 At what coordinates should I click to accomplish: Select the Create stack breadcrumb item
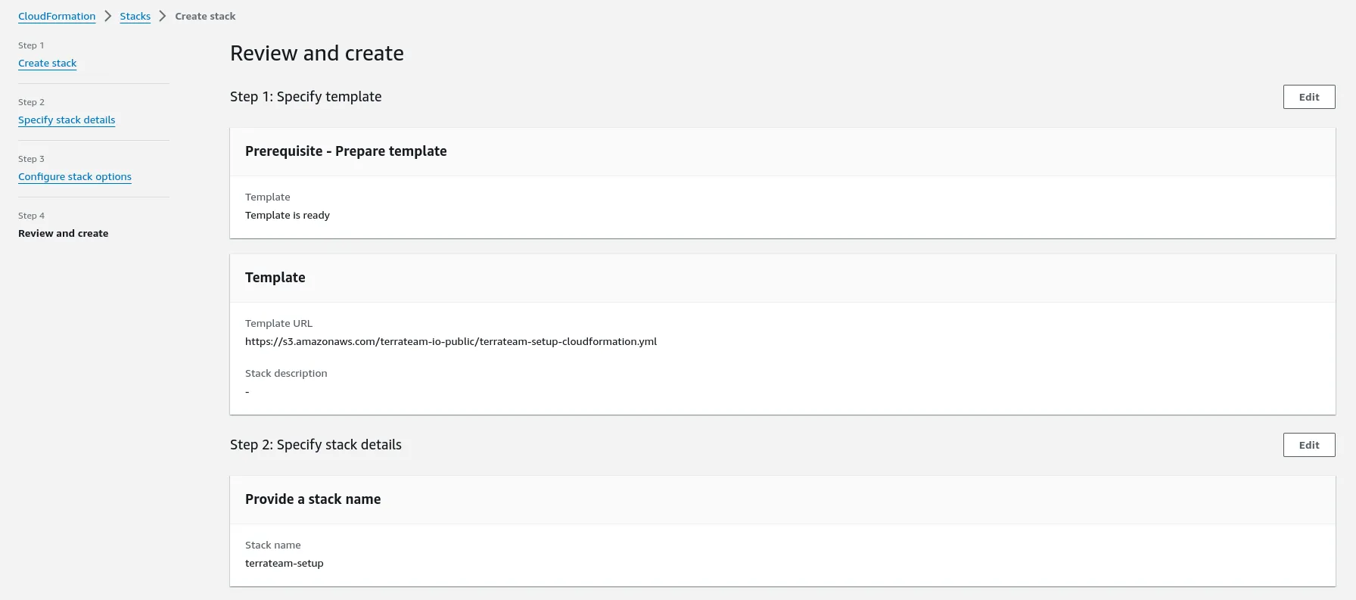(205, 16)
